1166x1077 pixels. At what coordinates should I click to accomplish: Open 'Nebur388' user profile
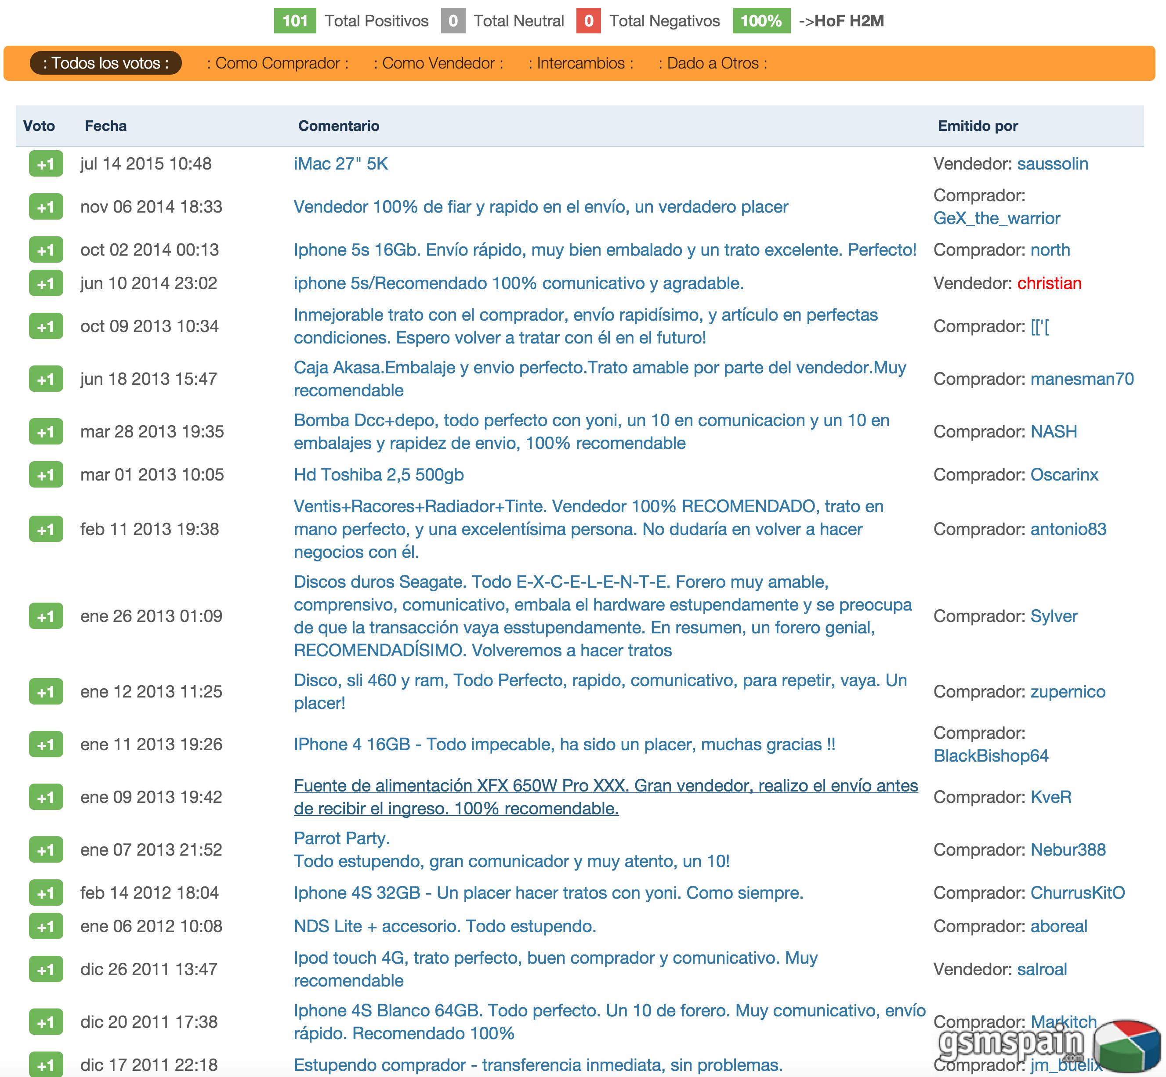1068,850
